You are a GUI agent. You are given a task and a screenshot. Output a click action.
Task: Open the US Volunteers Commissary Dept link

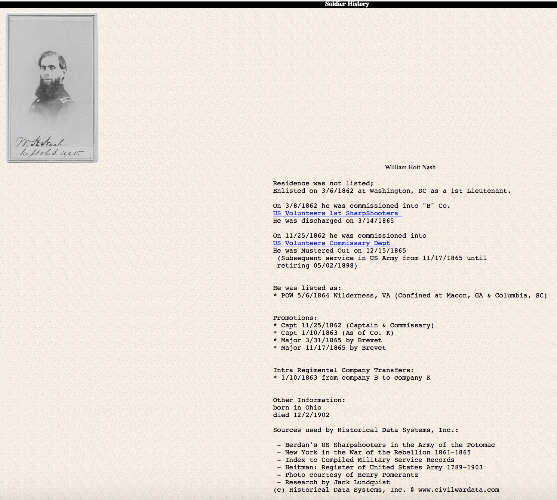pyautogui.click(x=333, y=243)
